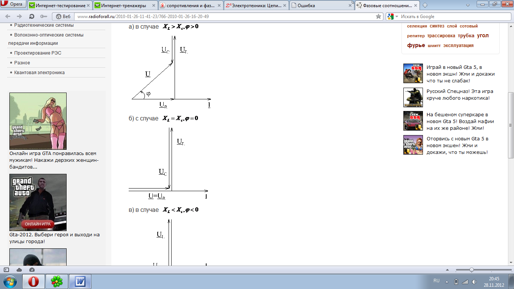
Task: Close the Интернет-тестирование tab
Action: pyautogui.click(x=88, y=6)
